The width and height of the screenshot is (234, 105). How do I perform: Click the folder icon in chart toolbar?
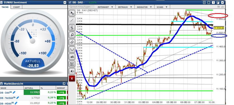coord(219,7)
